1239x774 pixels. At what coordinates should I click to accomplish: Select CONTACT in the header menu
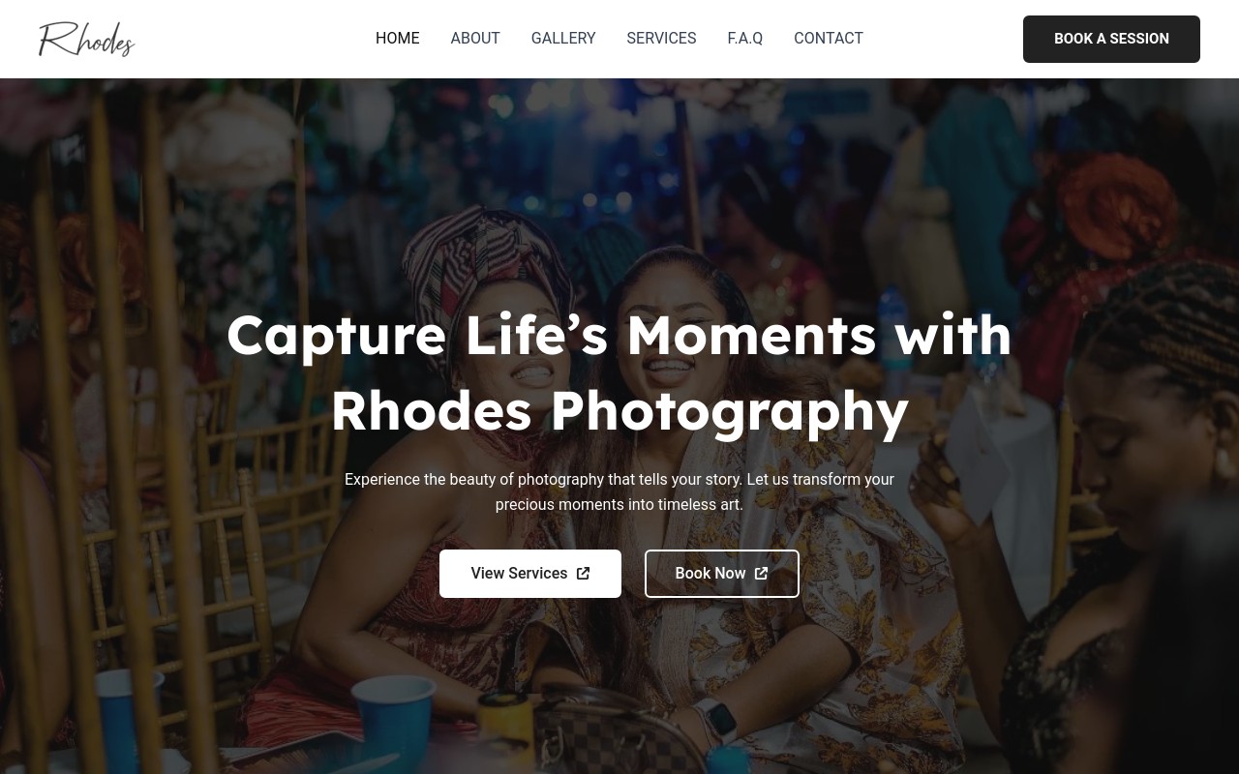coord(829,39)
